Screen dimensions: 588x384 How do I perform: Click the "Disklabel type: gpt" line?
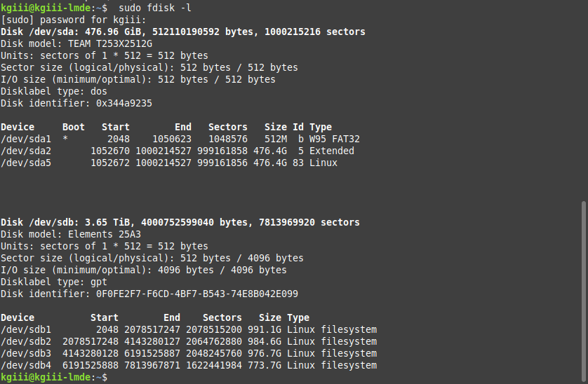(x=53, y=282)
